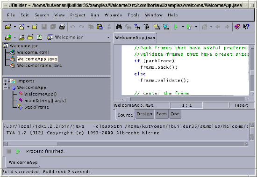Click the Save All icon

tap(53, 27)
